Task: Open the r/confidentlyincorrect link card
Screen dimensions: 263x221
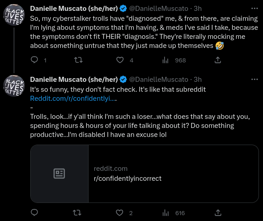Action: [145, 174]
